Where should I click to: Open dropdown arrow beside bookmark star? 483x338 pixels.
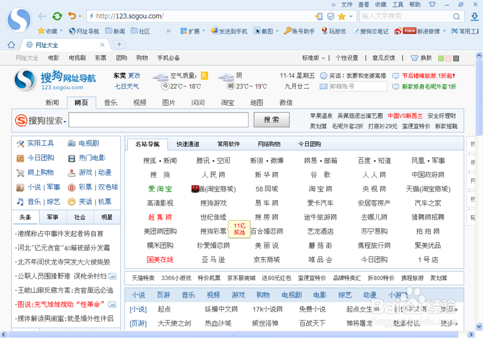(351, 16)
